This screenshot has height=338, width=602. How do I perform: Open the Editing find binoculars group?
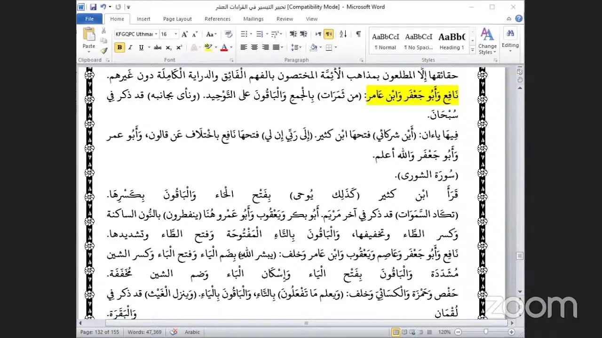[x=510, y=40]
